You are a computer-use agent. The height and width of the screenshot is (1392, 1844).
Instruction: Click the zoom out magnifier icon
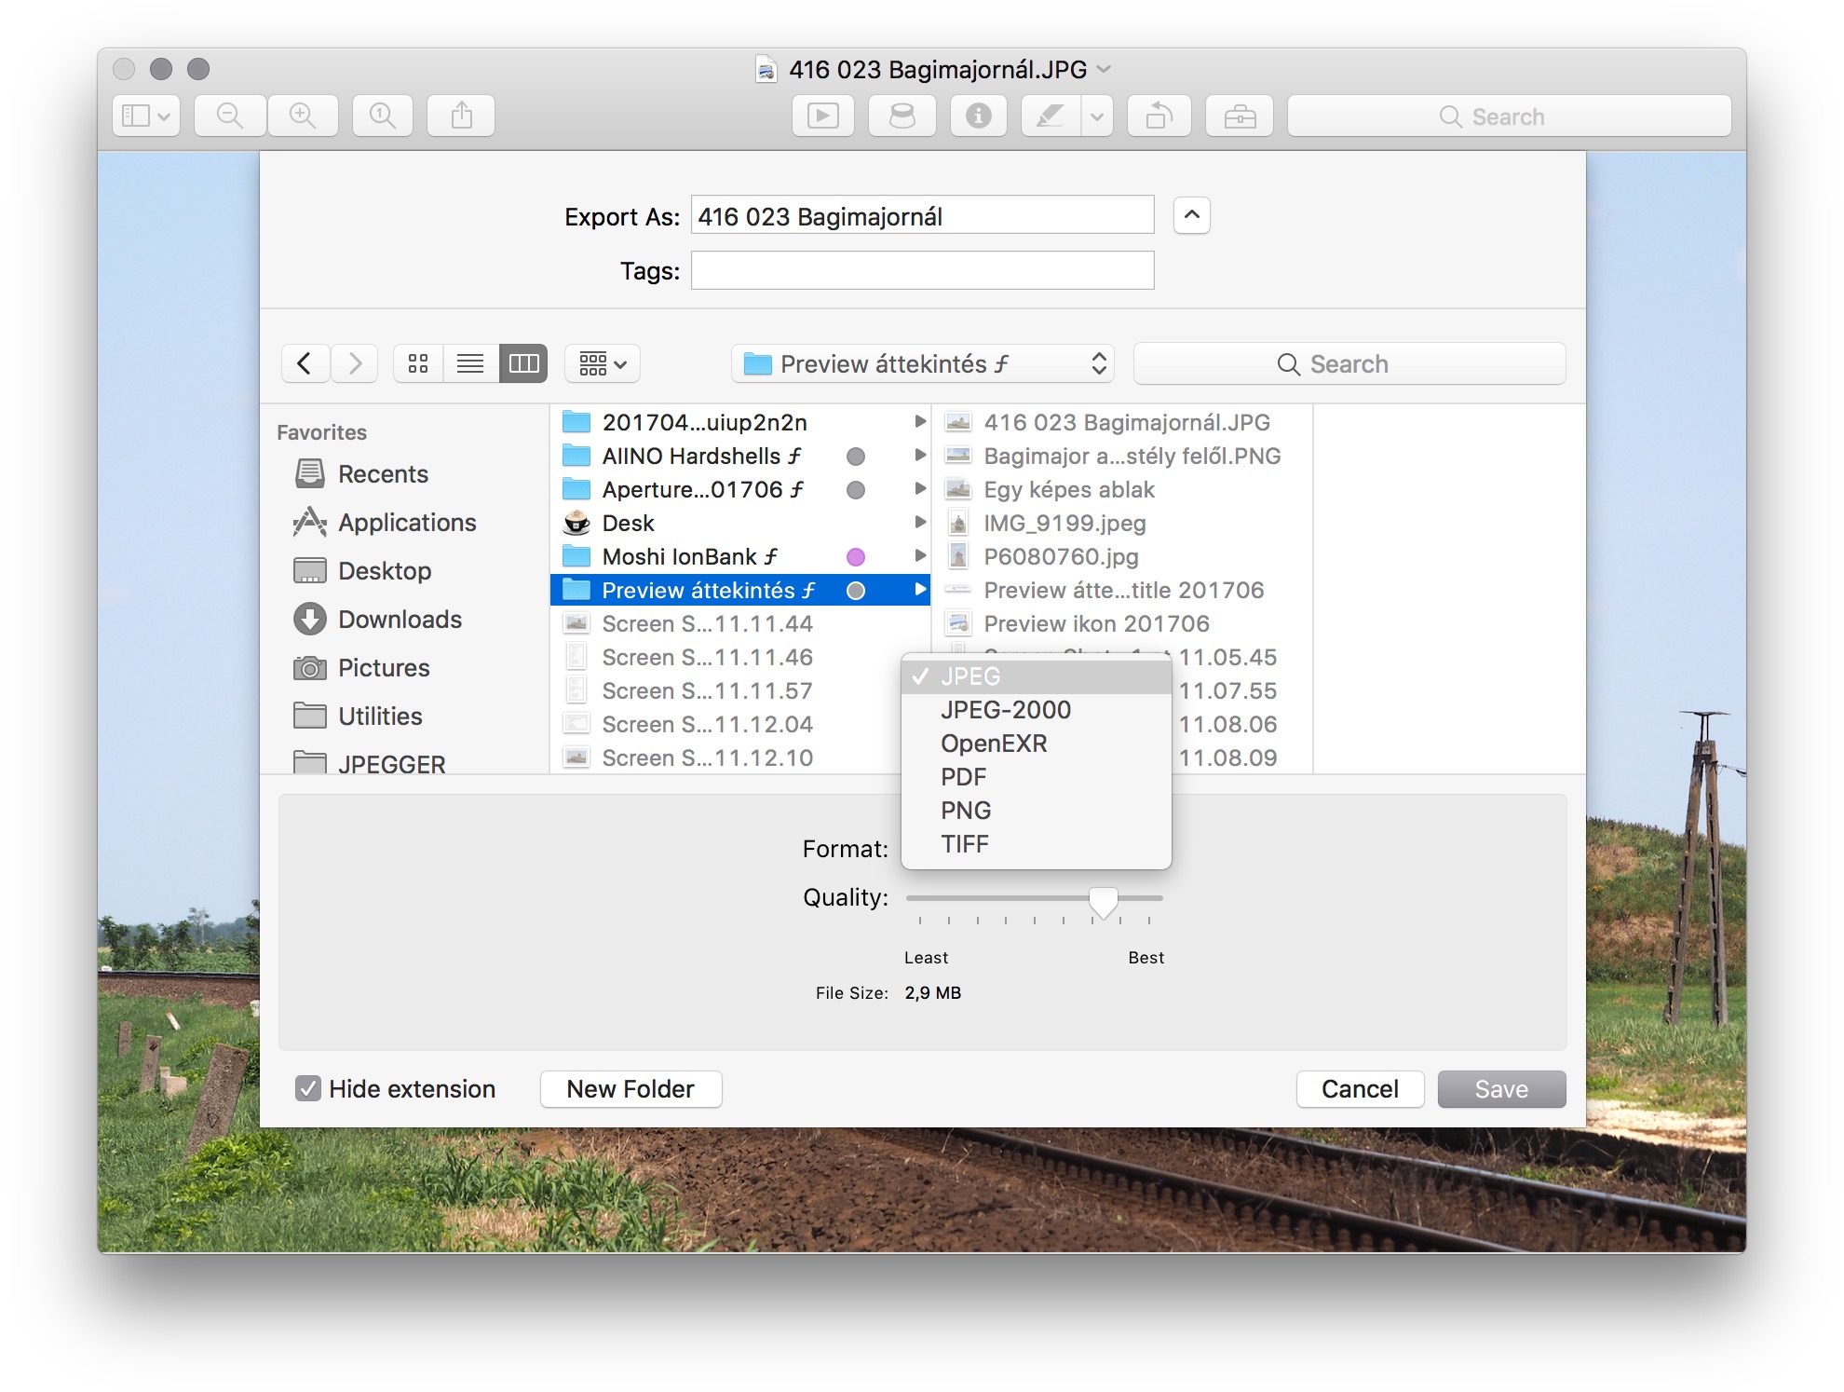229,116
